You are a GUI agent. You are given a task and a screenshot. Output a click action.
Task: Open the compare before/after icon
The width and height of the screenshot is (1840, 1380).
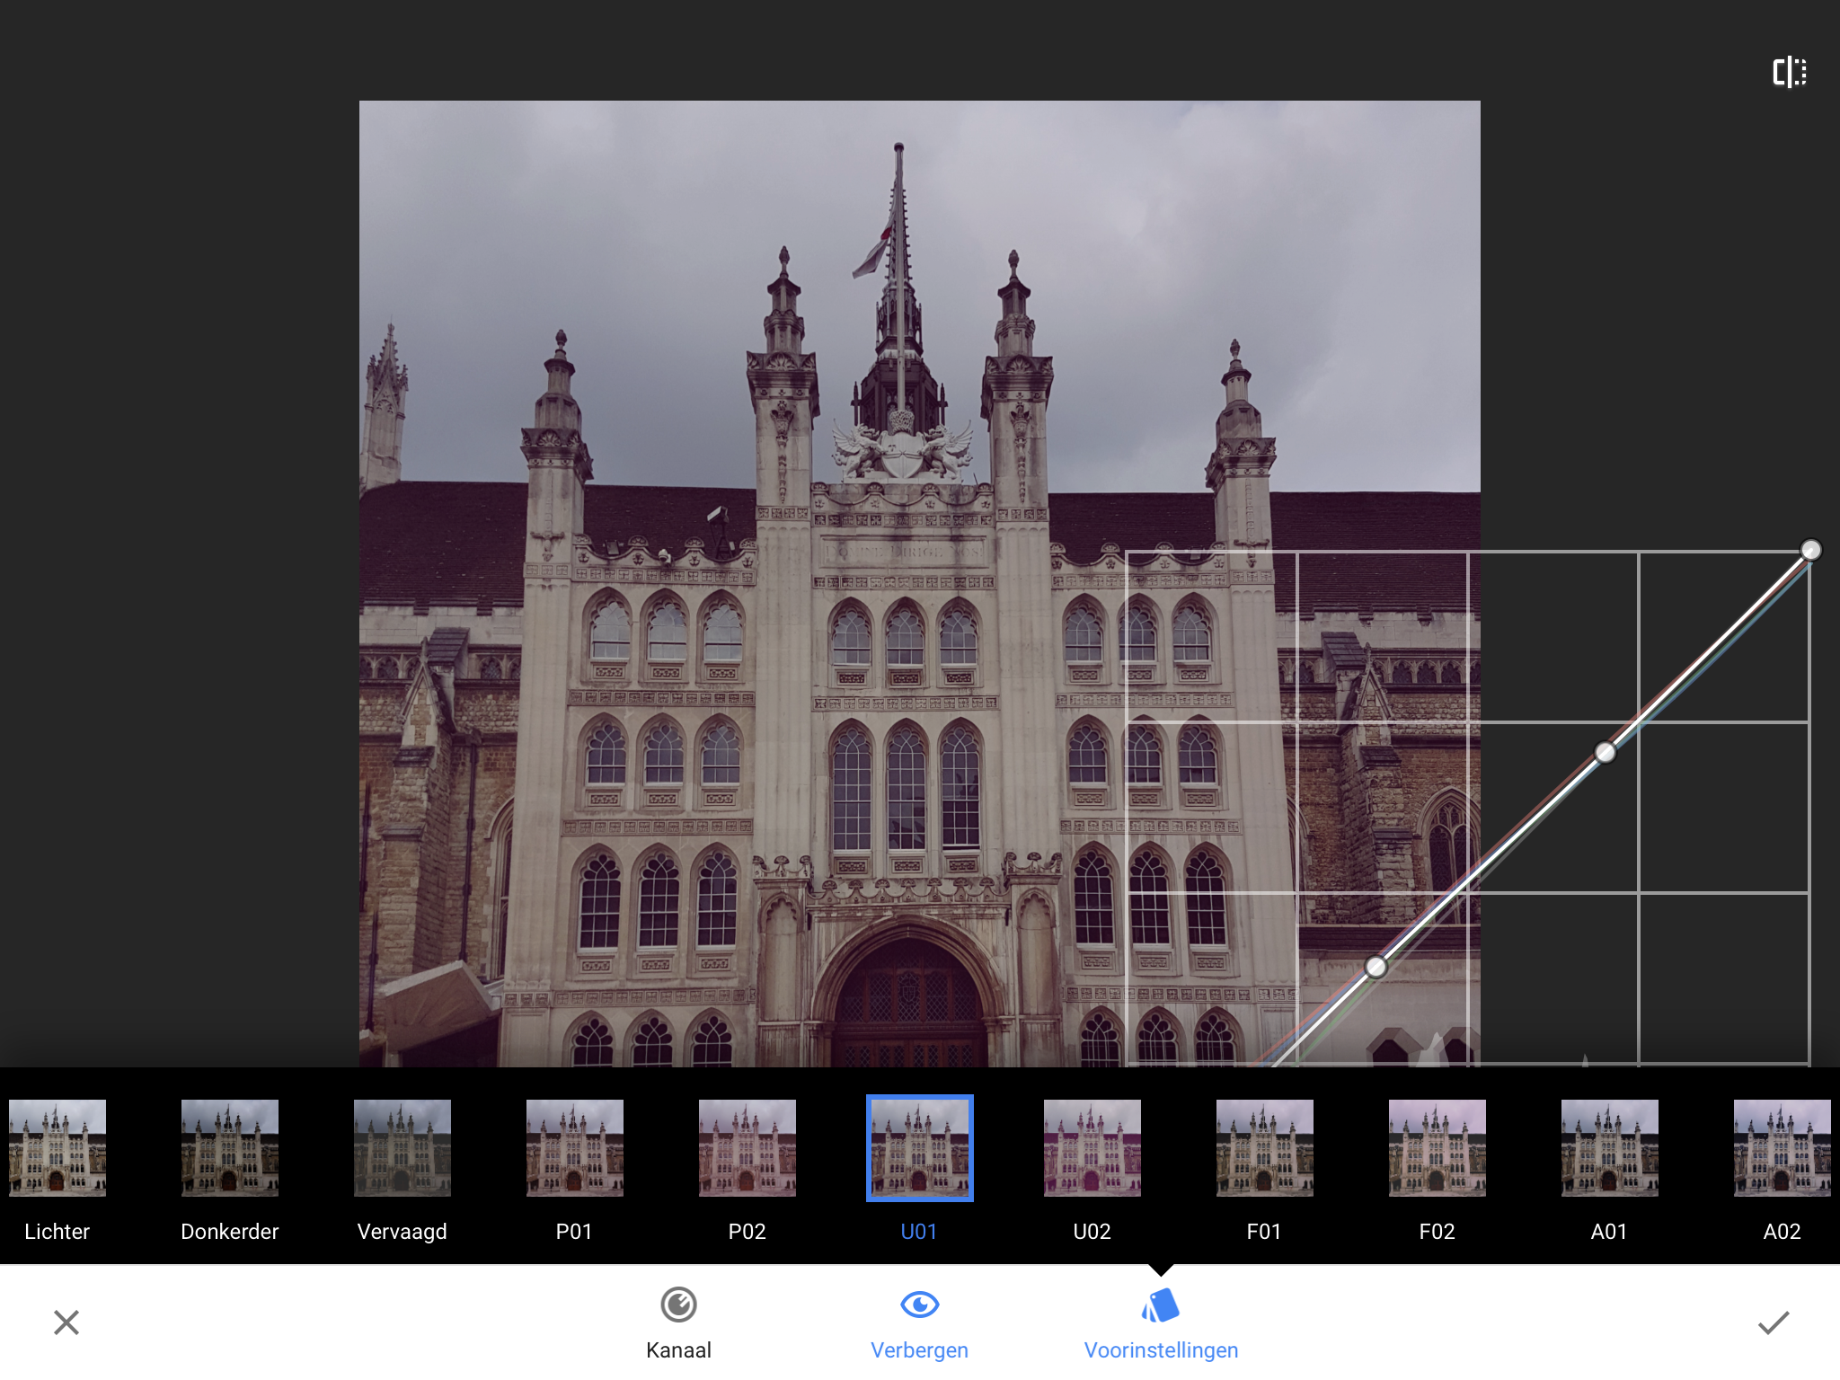[1789, 72]
